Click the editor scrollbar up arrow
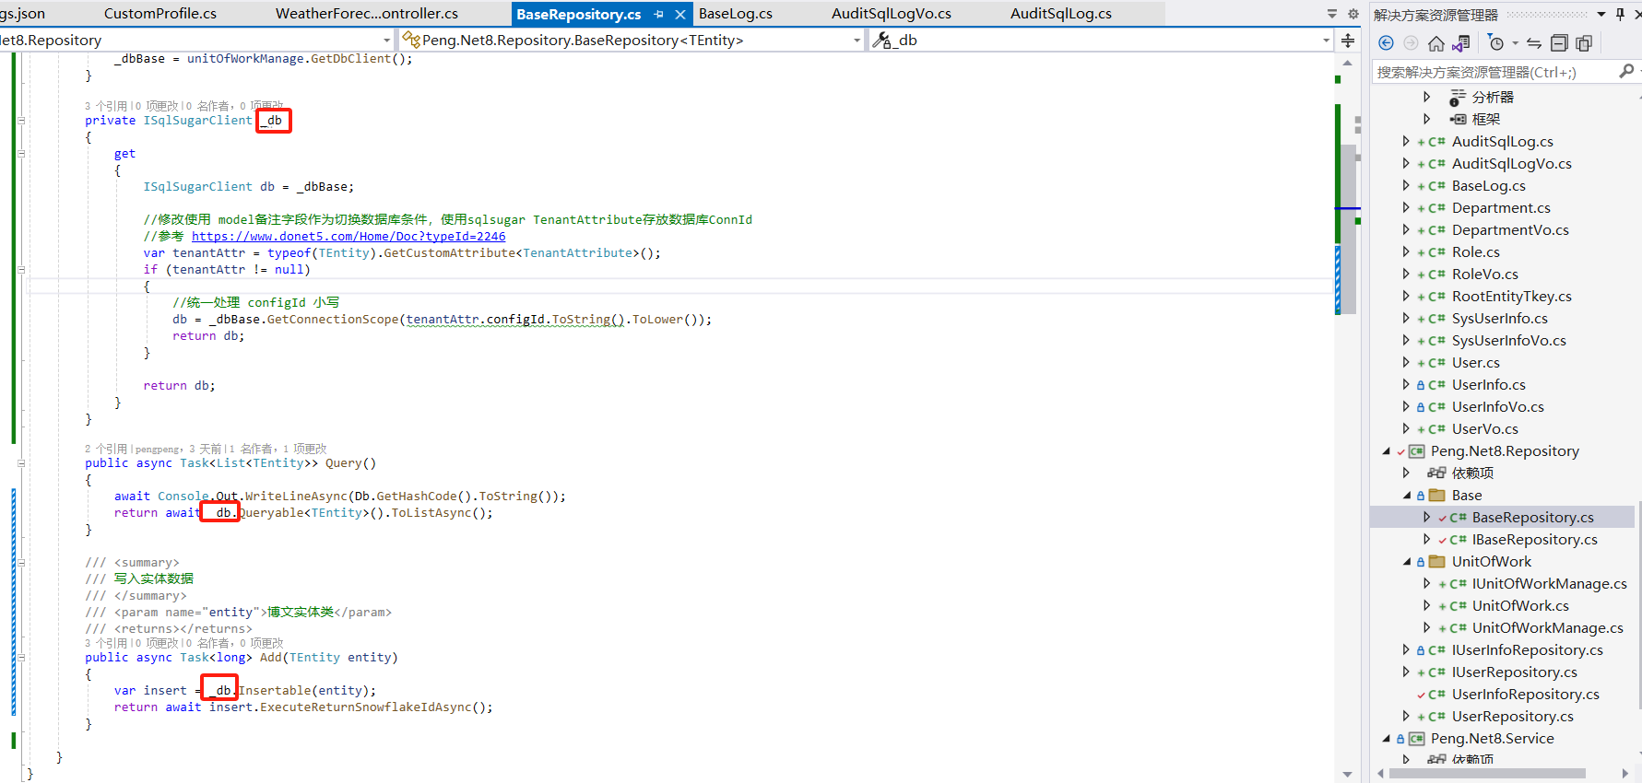 pos(1348,63)
